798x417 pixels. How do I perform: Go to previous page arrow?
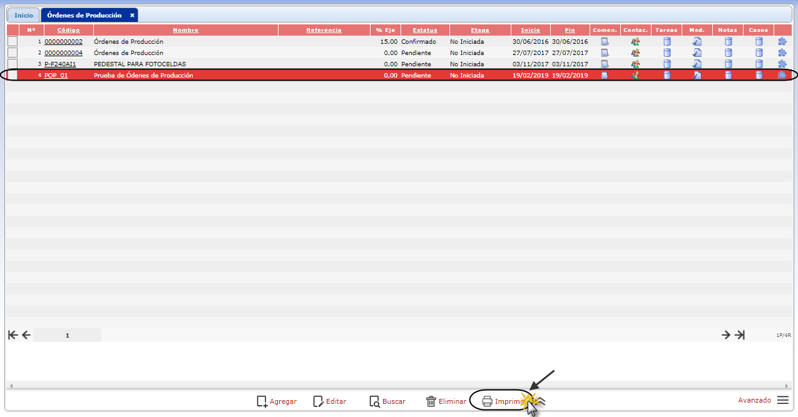[x=26, y=335]
